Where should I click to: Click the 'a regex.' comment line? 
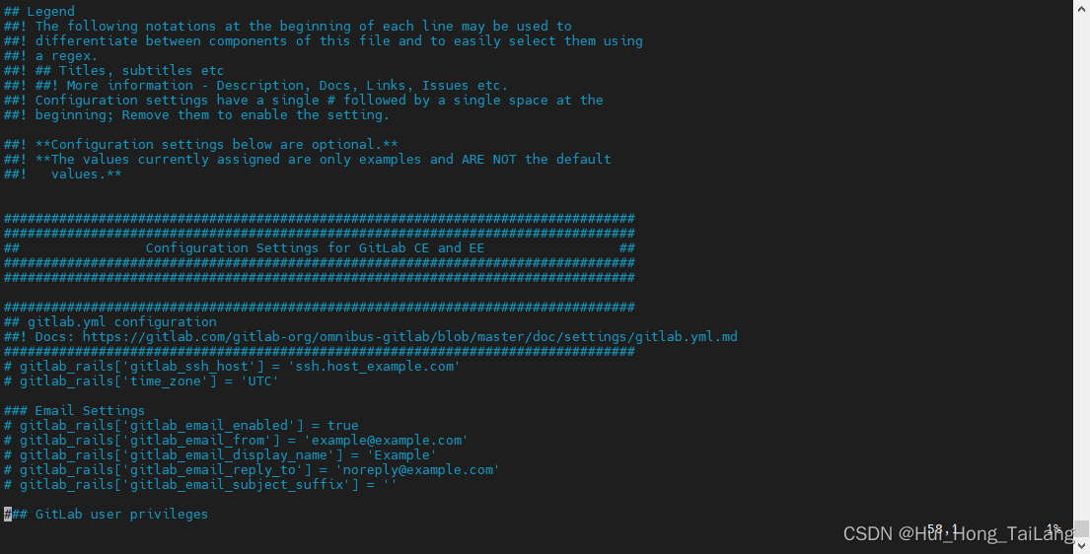tap(66, 55)
